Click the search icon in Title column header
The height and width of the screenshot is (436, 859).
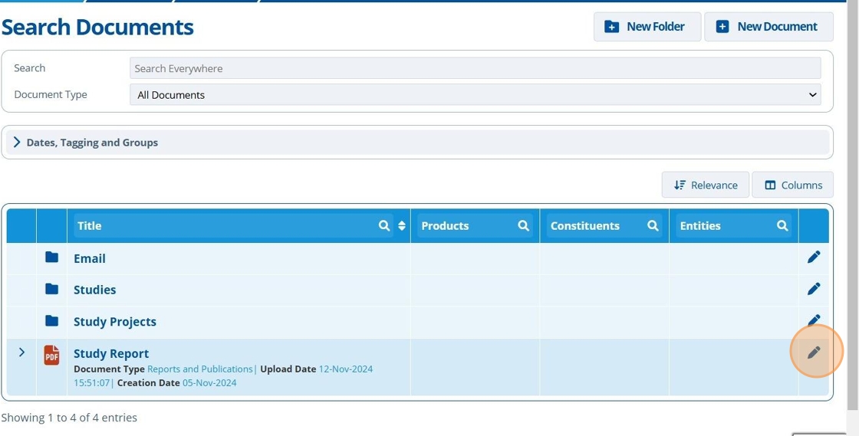tap(384, 225)
